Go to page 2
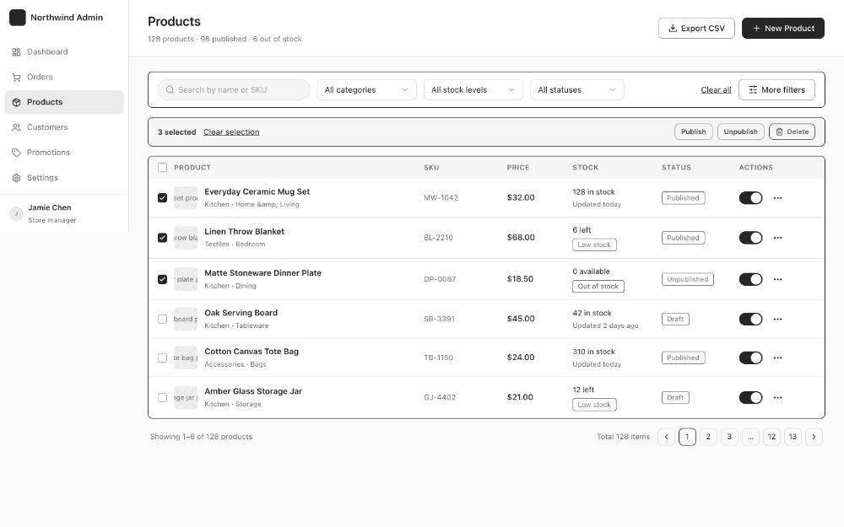Screen dimensions: 844x527 point(708,437)
